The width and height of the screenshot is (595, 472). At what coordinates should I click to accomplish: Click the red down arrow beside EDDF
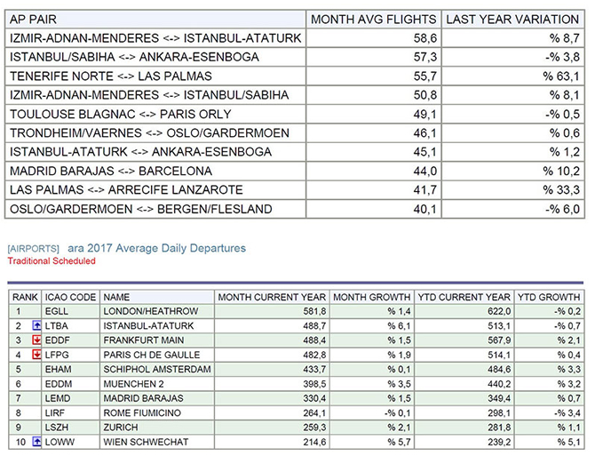tap(36, 340)
